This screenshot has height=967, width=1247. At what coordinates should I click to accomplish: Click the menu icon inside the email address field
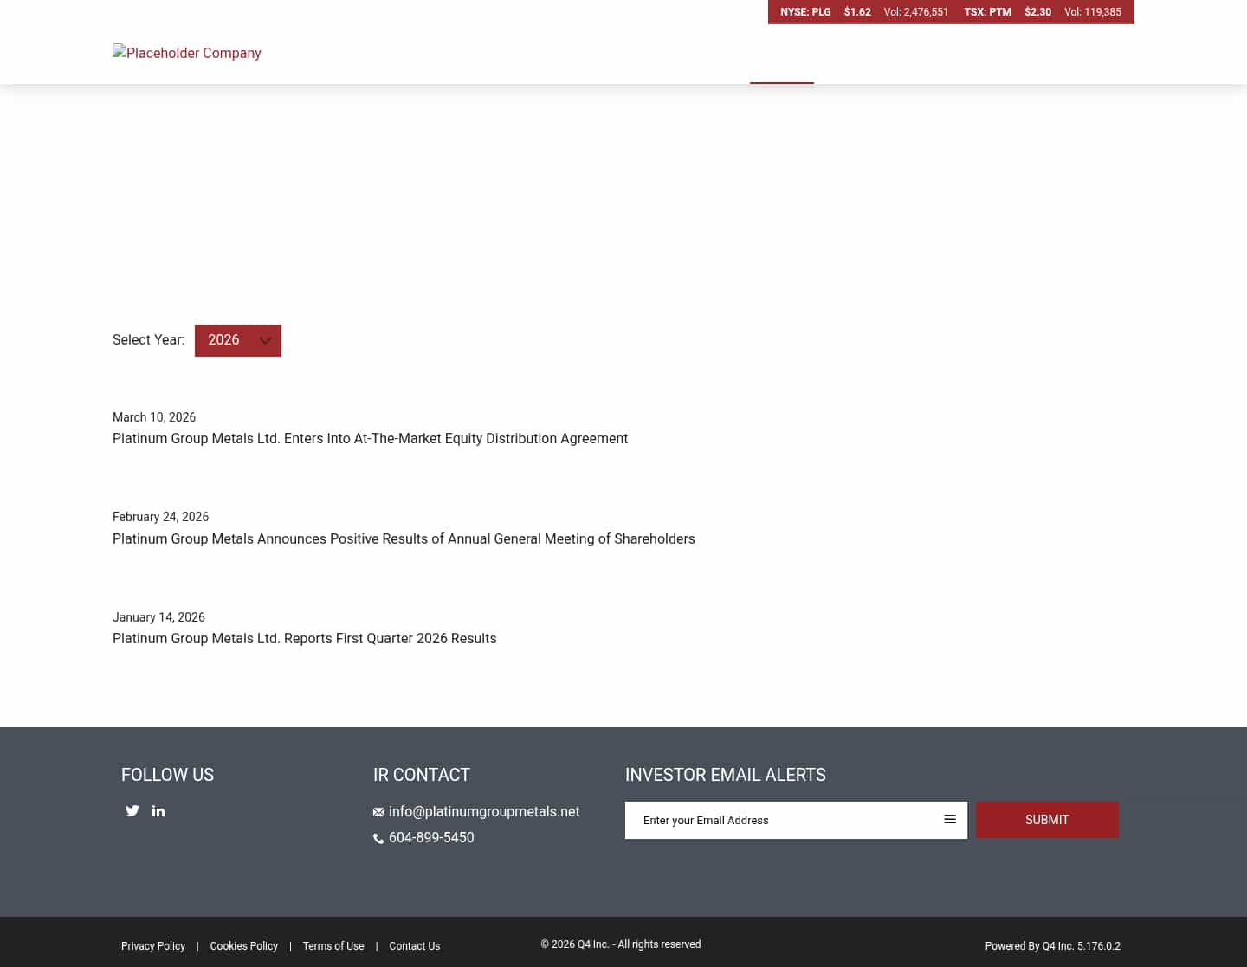[x=950, y=819]
